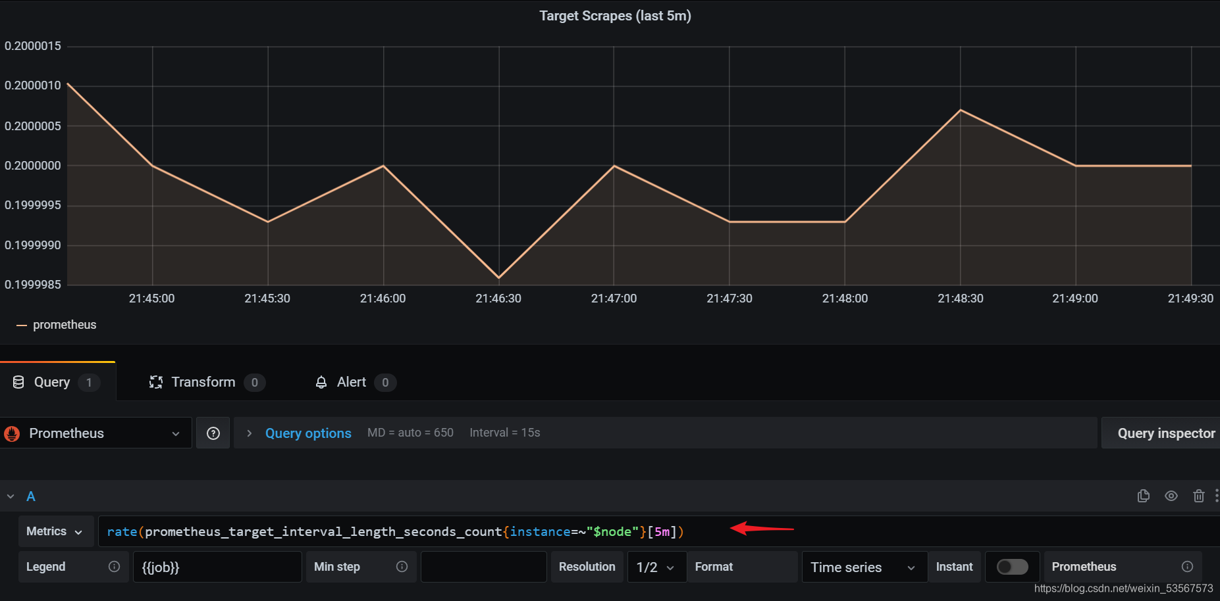Click the Prometheus flame datasource logo

[x=12, y=433]
